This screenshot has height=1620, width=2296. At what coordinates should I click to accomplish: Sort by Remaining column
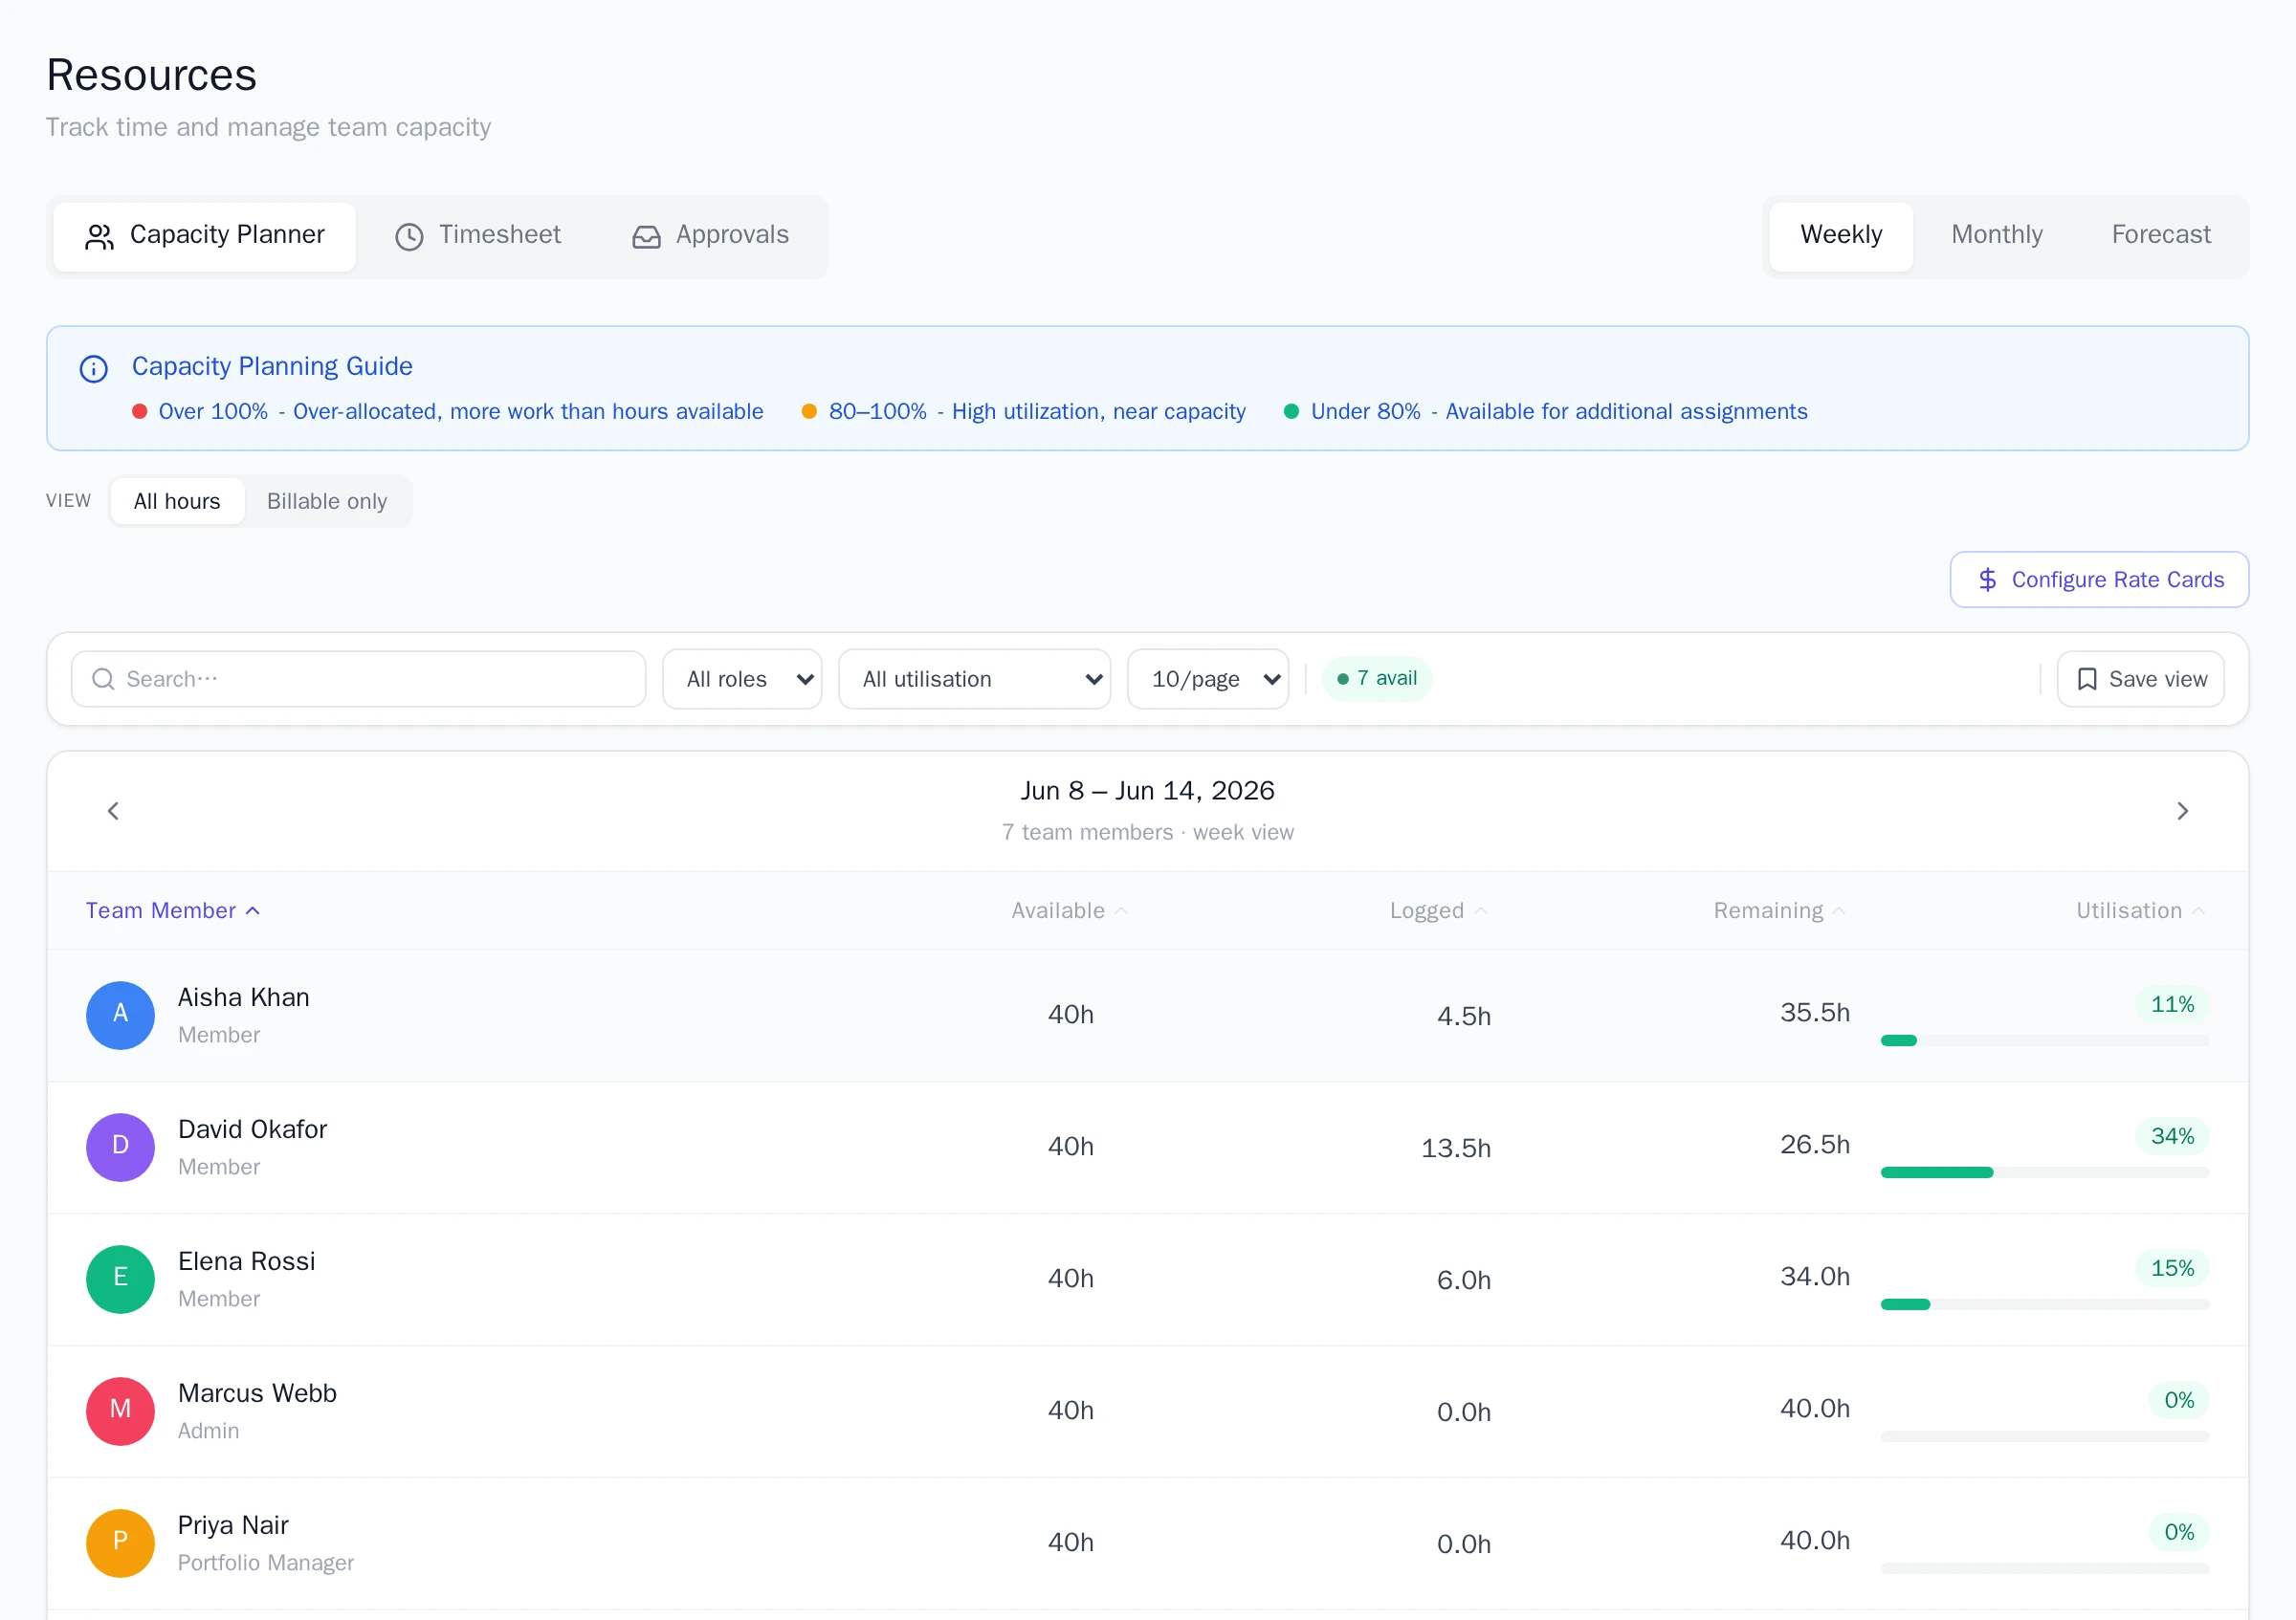(x=1778, y=910)
